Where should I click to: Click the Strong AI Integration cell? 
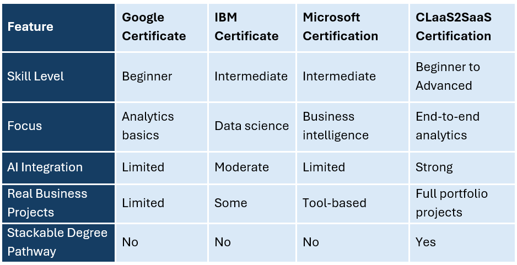pyautogui.click(x=462, y=168)
